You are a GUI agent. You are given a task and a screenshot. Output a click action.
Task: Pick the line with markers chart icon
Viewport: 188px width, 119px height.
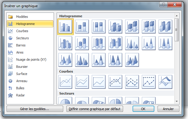pyautogui.click(x=115, y=82)
